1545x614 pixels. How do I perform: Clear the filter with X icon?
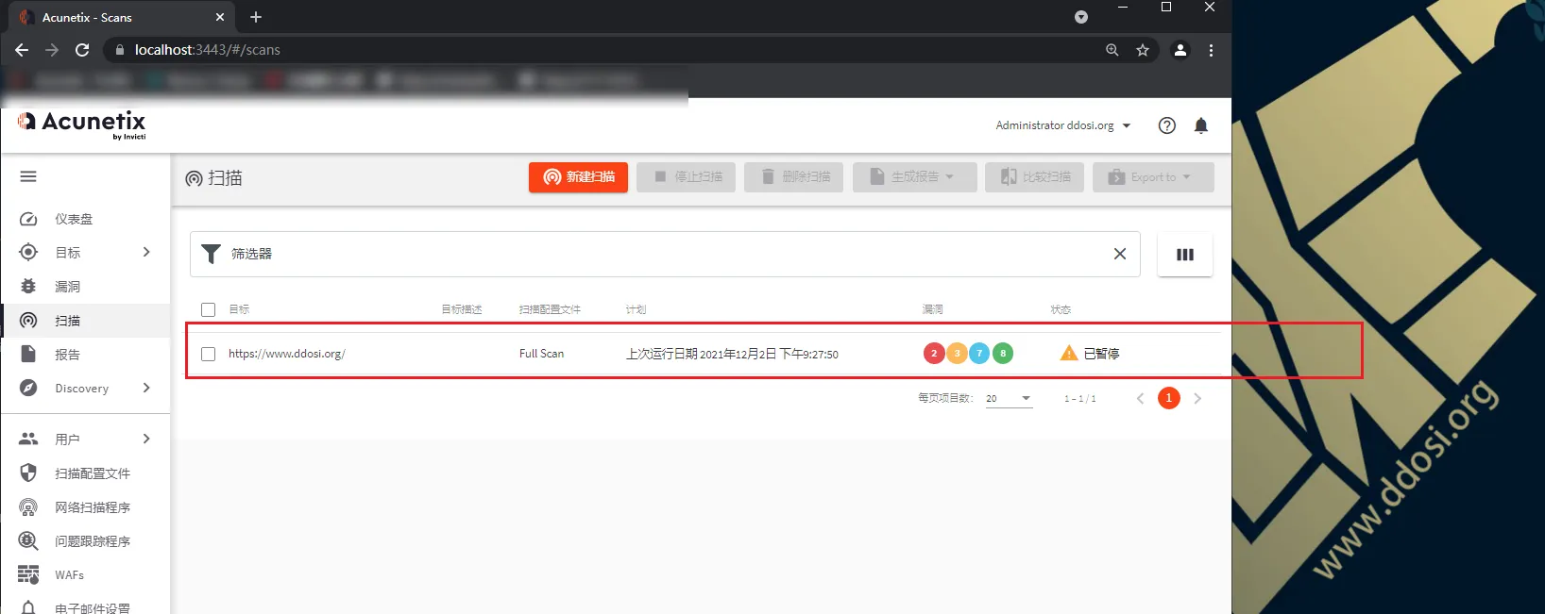[1119, 254]
